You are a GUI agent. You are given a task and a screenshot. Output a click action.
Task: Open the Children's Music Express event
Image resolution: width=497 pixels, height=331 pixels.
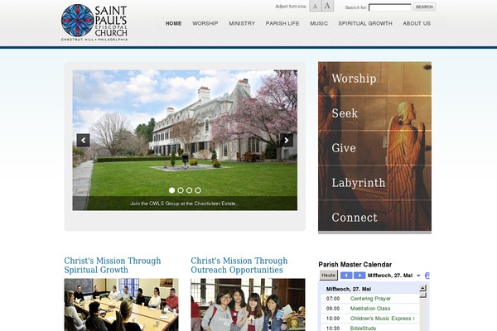click(382, 319)
